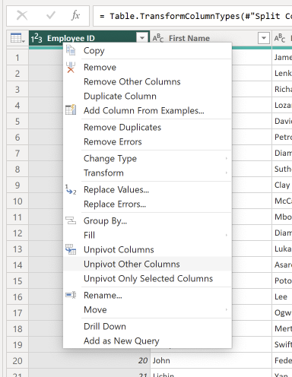The image size is (292, 377).
Task: Select Remove Errors
Action: 148,142
